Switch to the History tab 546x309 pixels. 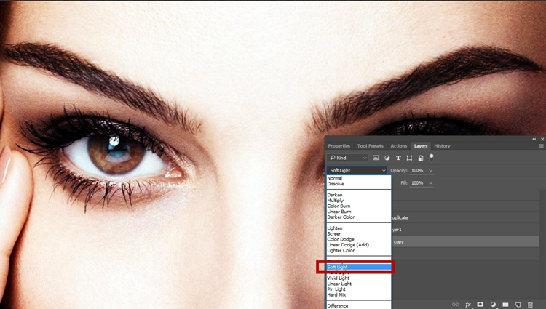click(442, 146)
